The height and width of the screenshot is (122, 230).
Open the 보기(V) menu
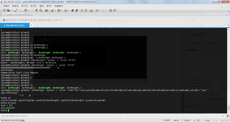[24, 6]
